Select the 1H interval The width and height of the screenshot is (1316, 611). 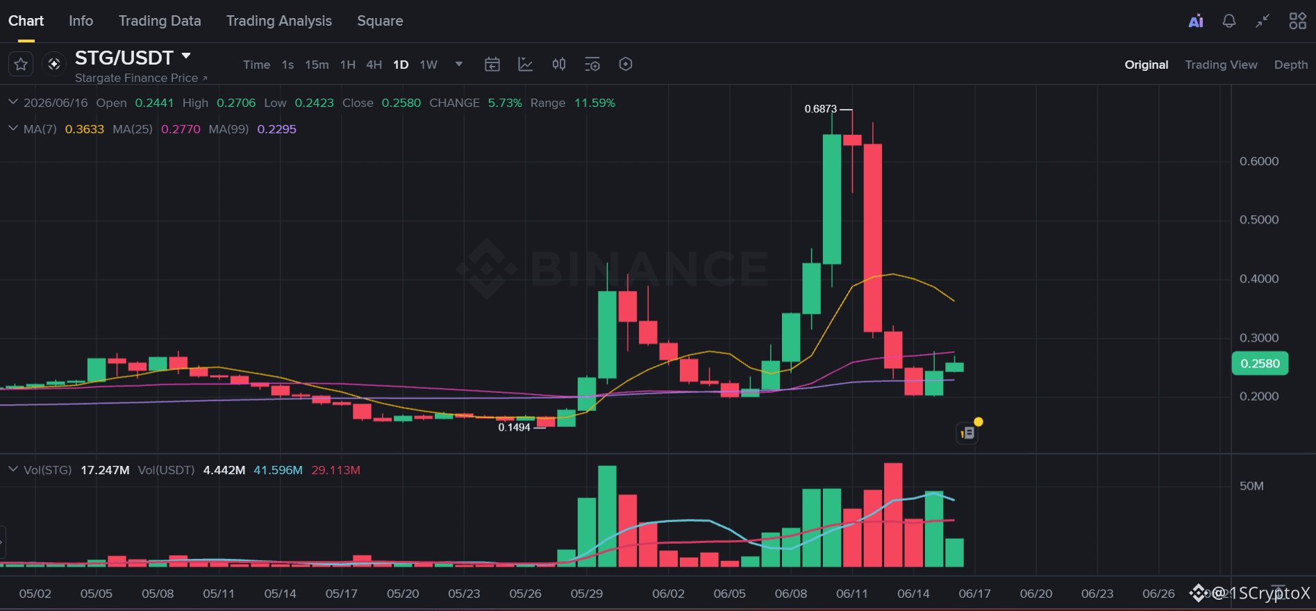(x=347, y=65)
